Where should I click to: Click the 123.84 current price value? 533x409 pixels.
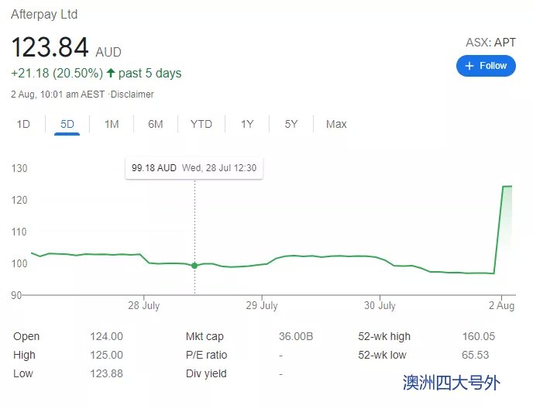click(50, 47)
